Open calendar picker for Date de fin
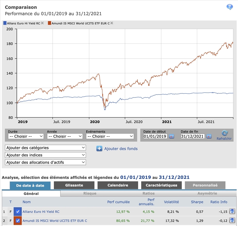Viewport: 238px width, 226px height. point(209,136)
